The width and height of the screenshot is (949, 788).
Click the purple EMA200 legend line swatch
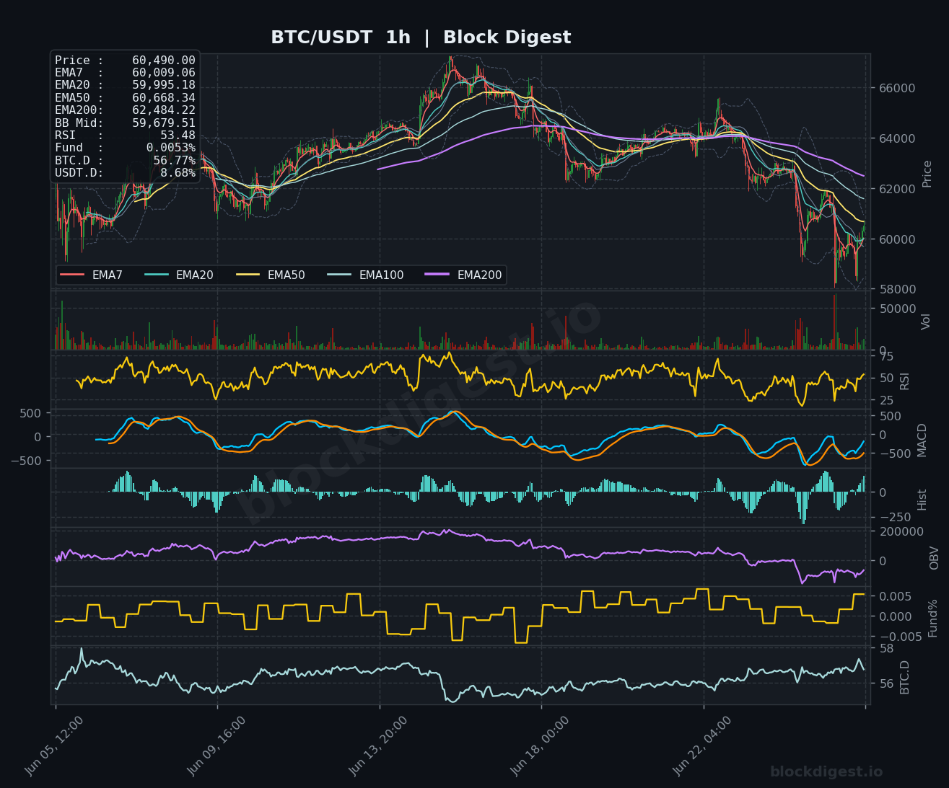pyautogui.click(x=438, y=275)
